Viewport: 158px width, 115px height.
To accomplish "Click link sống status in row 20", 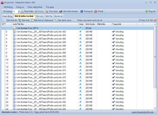I will [x=119, y=95].
